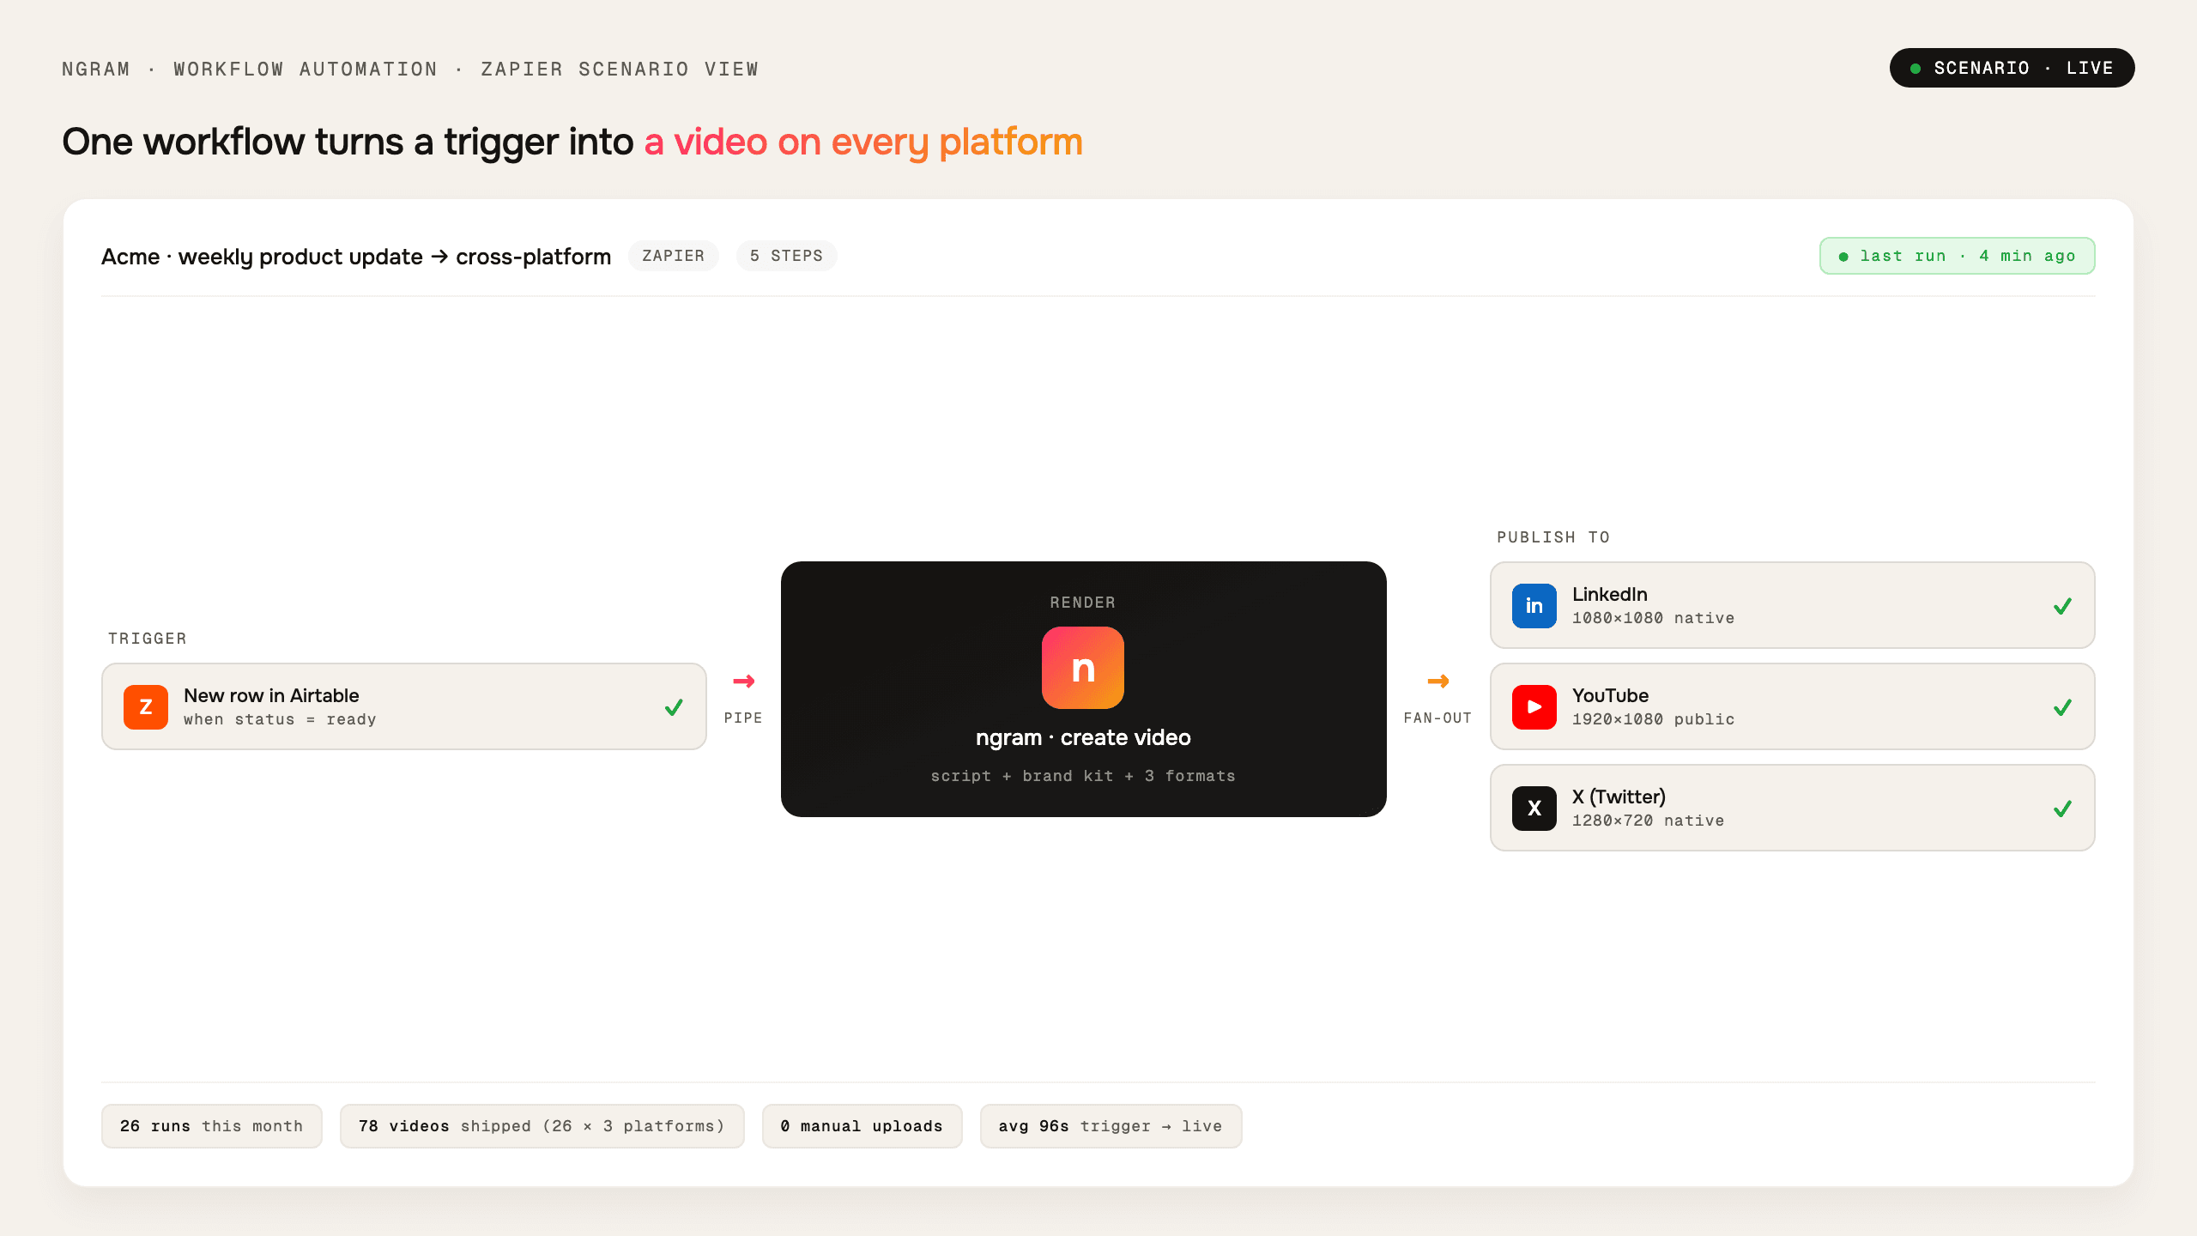Click the green checkmark on the YouTube row
This screenshot has width=2197, height=1236.
click(x=2063, y=707)
